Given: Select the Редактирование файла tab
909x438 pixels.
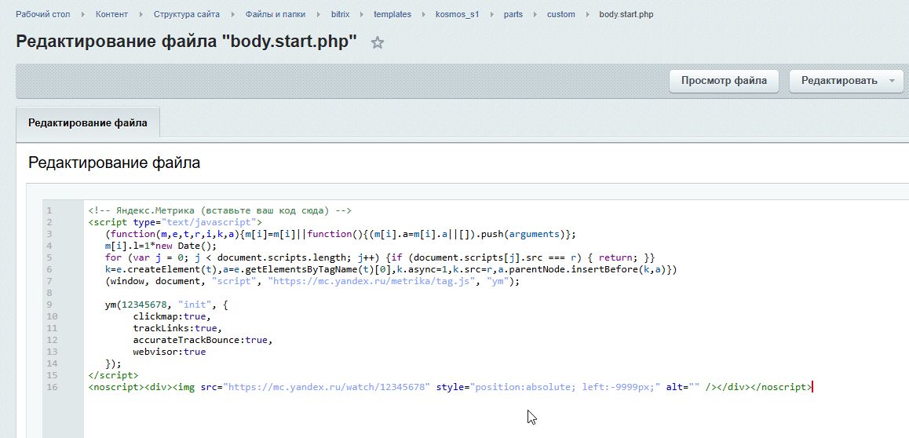Looking at the screenshot, I should (87, 123).
